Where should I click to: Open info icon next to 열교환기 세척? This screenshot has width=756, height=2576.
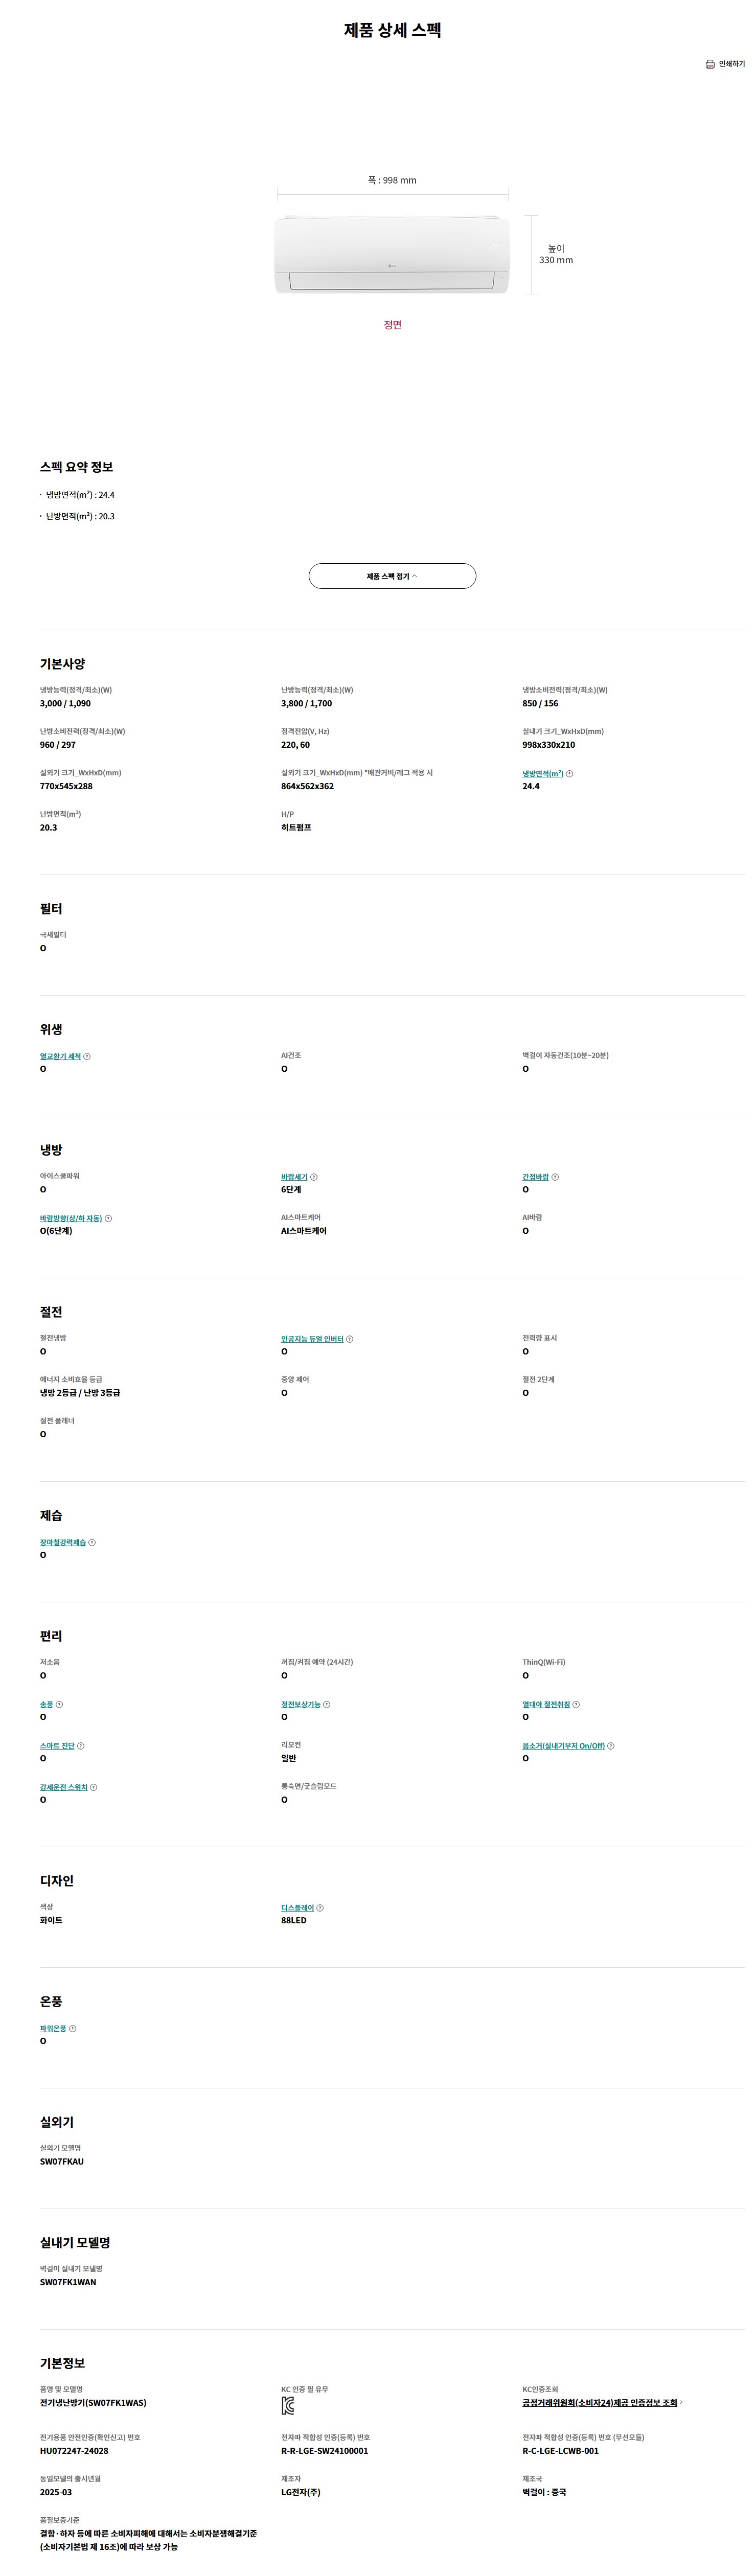coord(87,1056)
